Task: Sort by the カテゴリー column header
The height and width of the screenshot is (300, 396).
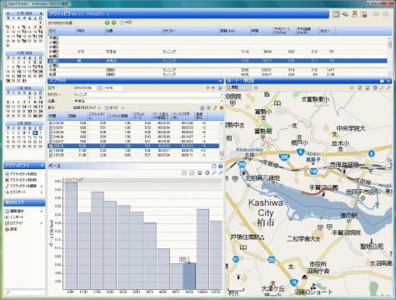Action: pos(190,31)
